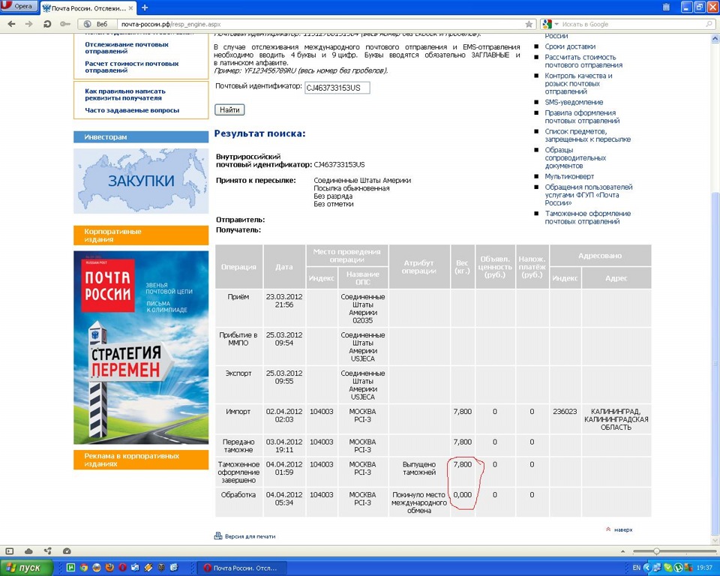Click the Передано таможне operation cell

238,445
